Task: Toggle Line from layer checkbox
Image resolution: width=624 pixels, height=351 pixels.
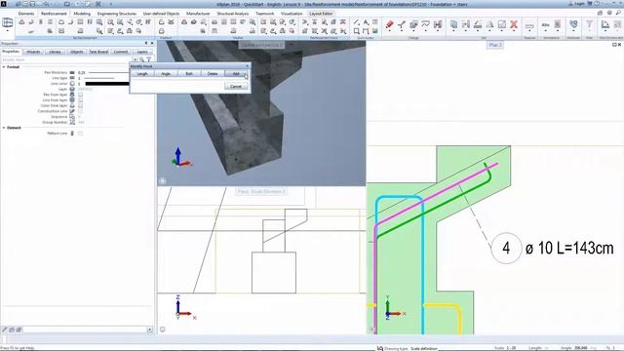Action: click(80, 100)
